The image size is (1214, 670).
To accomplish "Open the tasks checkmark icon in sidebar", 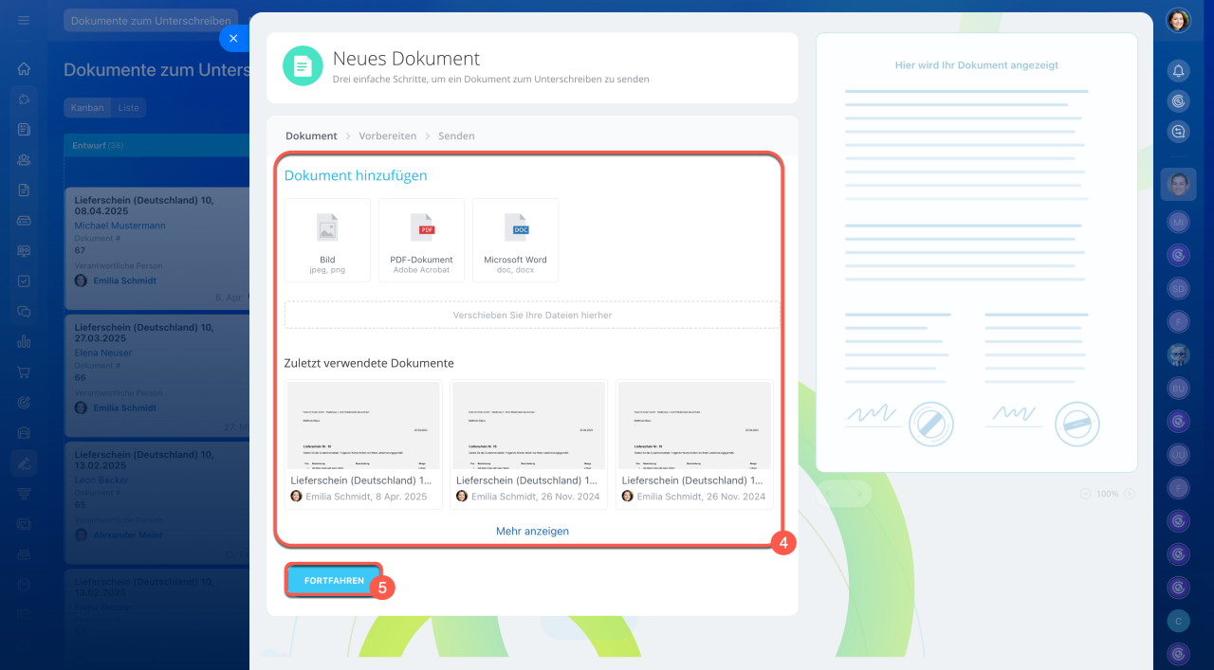I will (x=24, y=281).
